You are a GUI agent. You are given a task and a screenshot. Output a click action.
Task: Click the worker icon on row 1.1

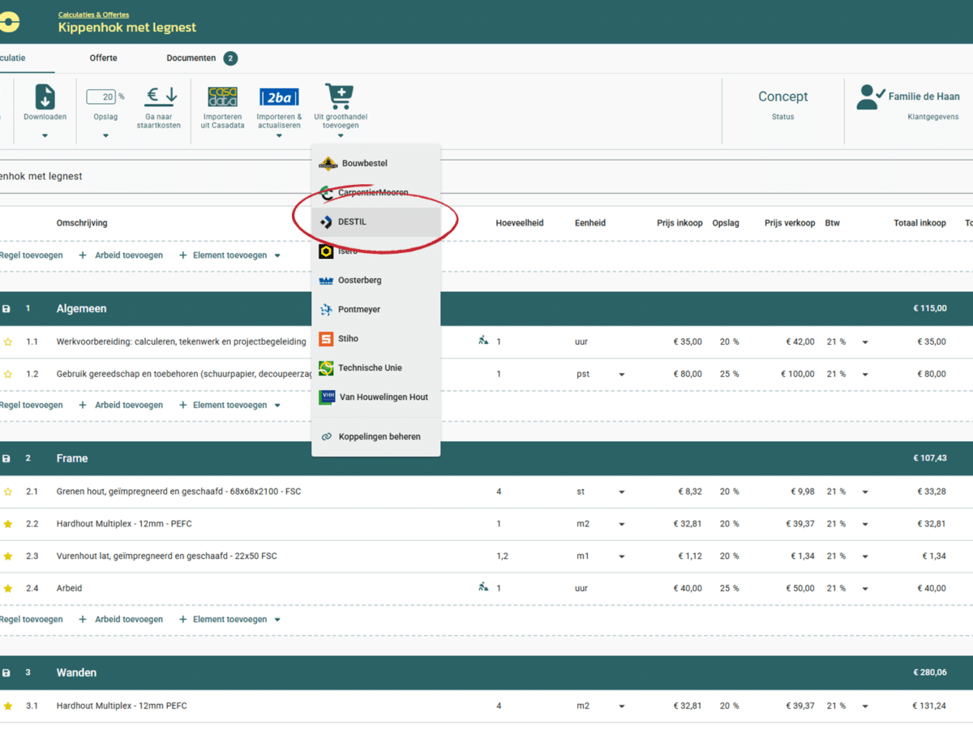pos(484,341)
